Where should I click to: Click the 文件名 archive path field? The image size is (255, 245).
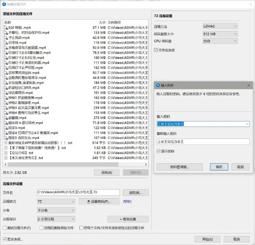(x=78, y=192)
